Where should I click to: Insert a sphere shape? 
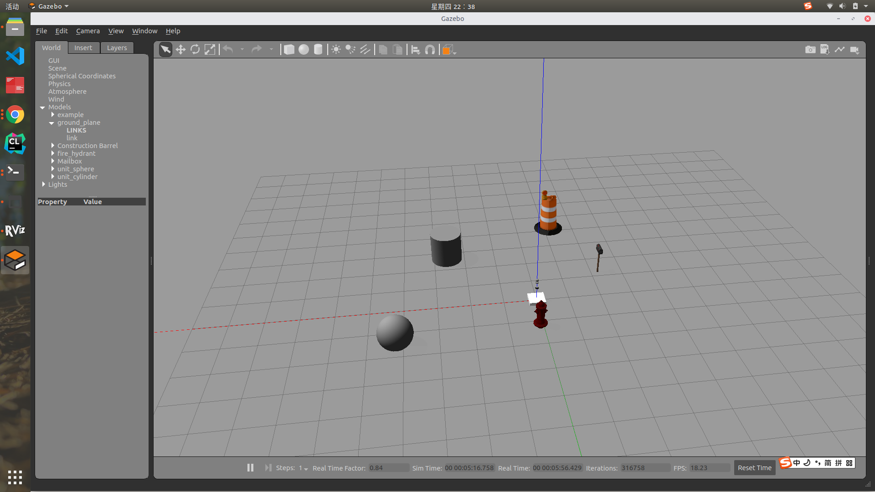click(x=304, y=50)
